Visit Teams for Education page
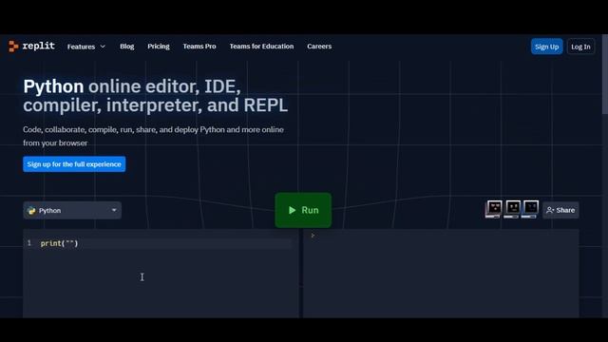The width and height of the screenshot is (608, 342). click(261, 47)
